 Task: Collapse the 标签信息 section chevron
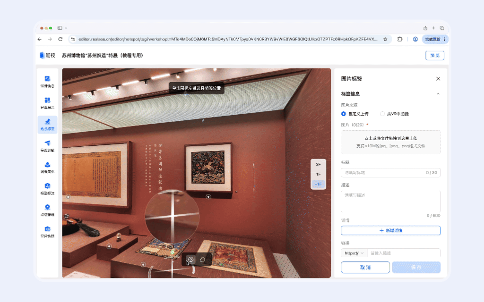point(438,94)
